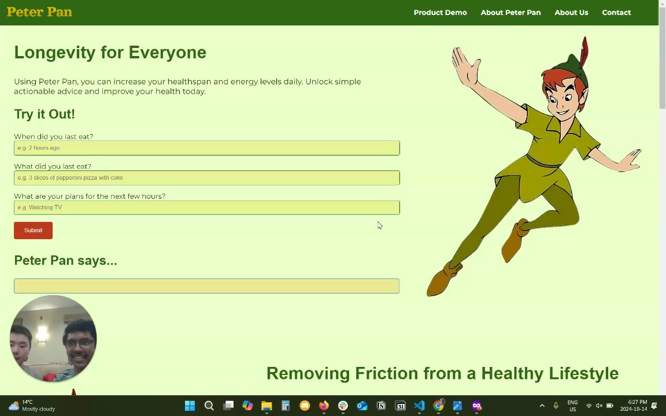Open the Product Demo nav item
Screen dimensions: 666x416
point(440,13)
